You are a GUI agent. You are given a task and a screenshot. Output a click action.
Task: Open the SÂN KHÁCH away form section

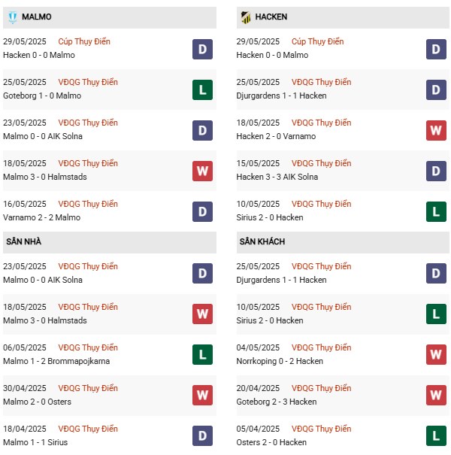(262, 242)
